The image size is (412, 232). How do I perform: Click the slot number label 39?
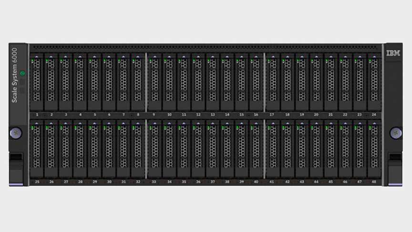coord(241,182)
